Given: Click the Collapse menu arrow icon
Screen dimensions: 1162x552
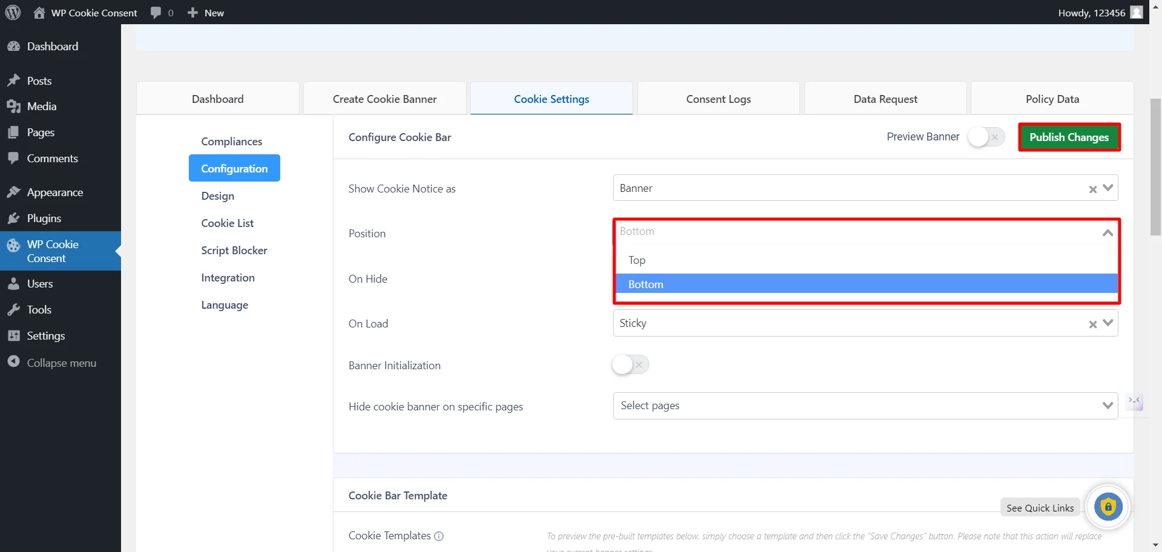Looking at the screenshot, I should click(x=13, y=362).
